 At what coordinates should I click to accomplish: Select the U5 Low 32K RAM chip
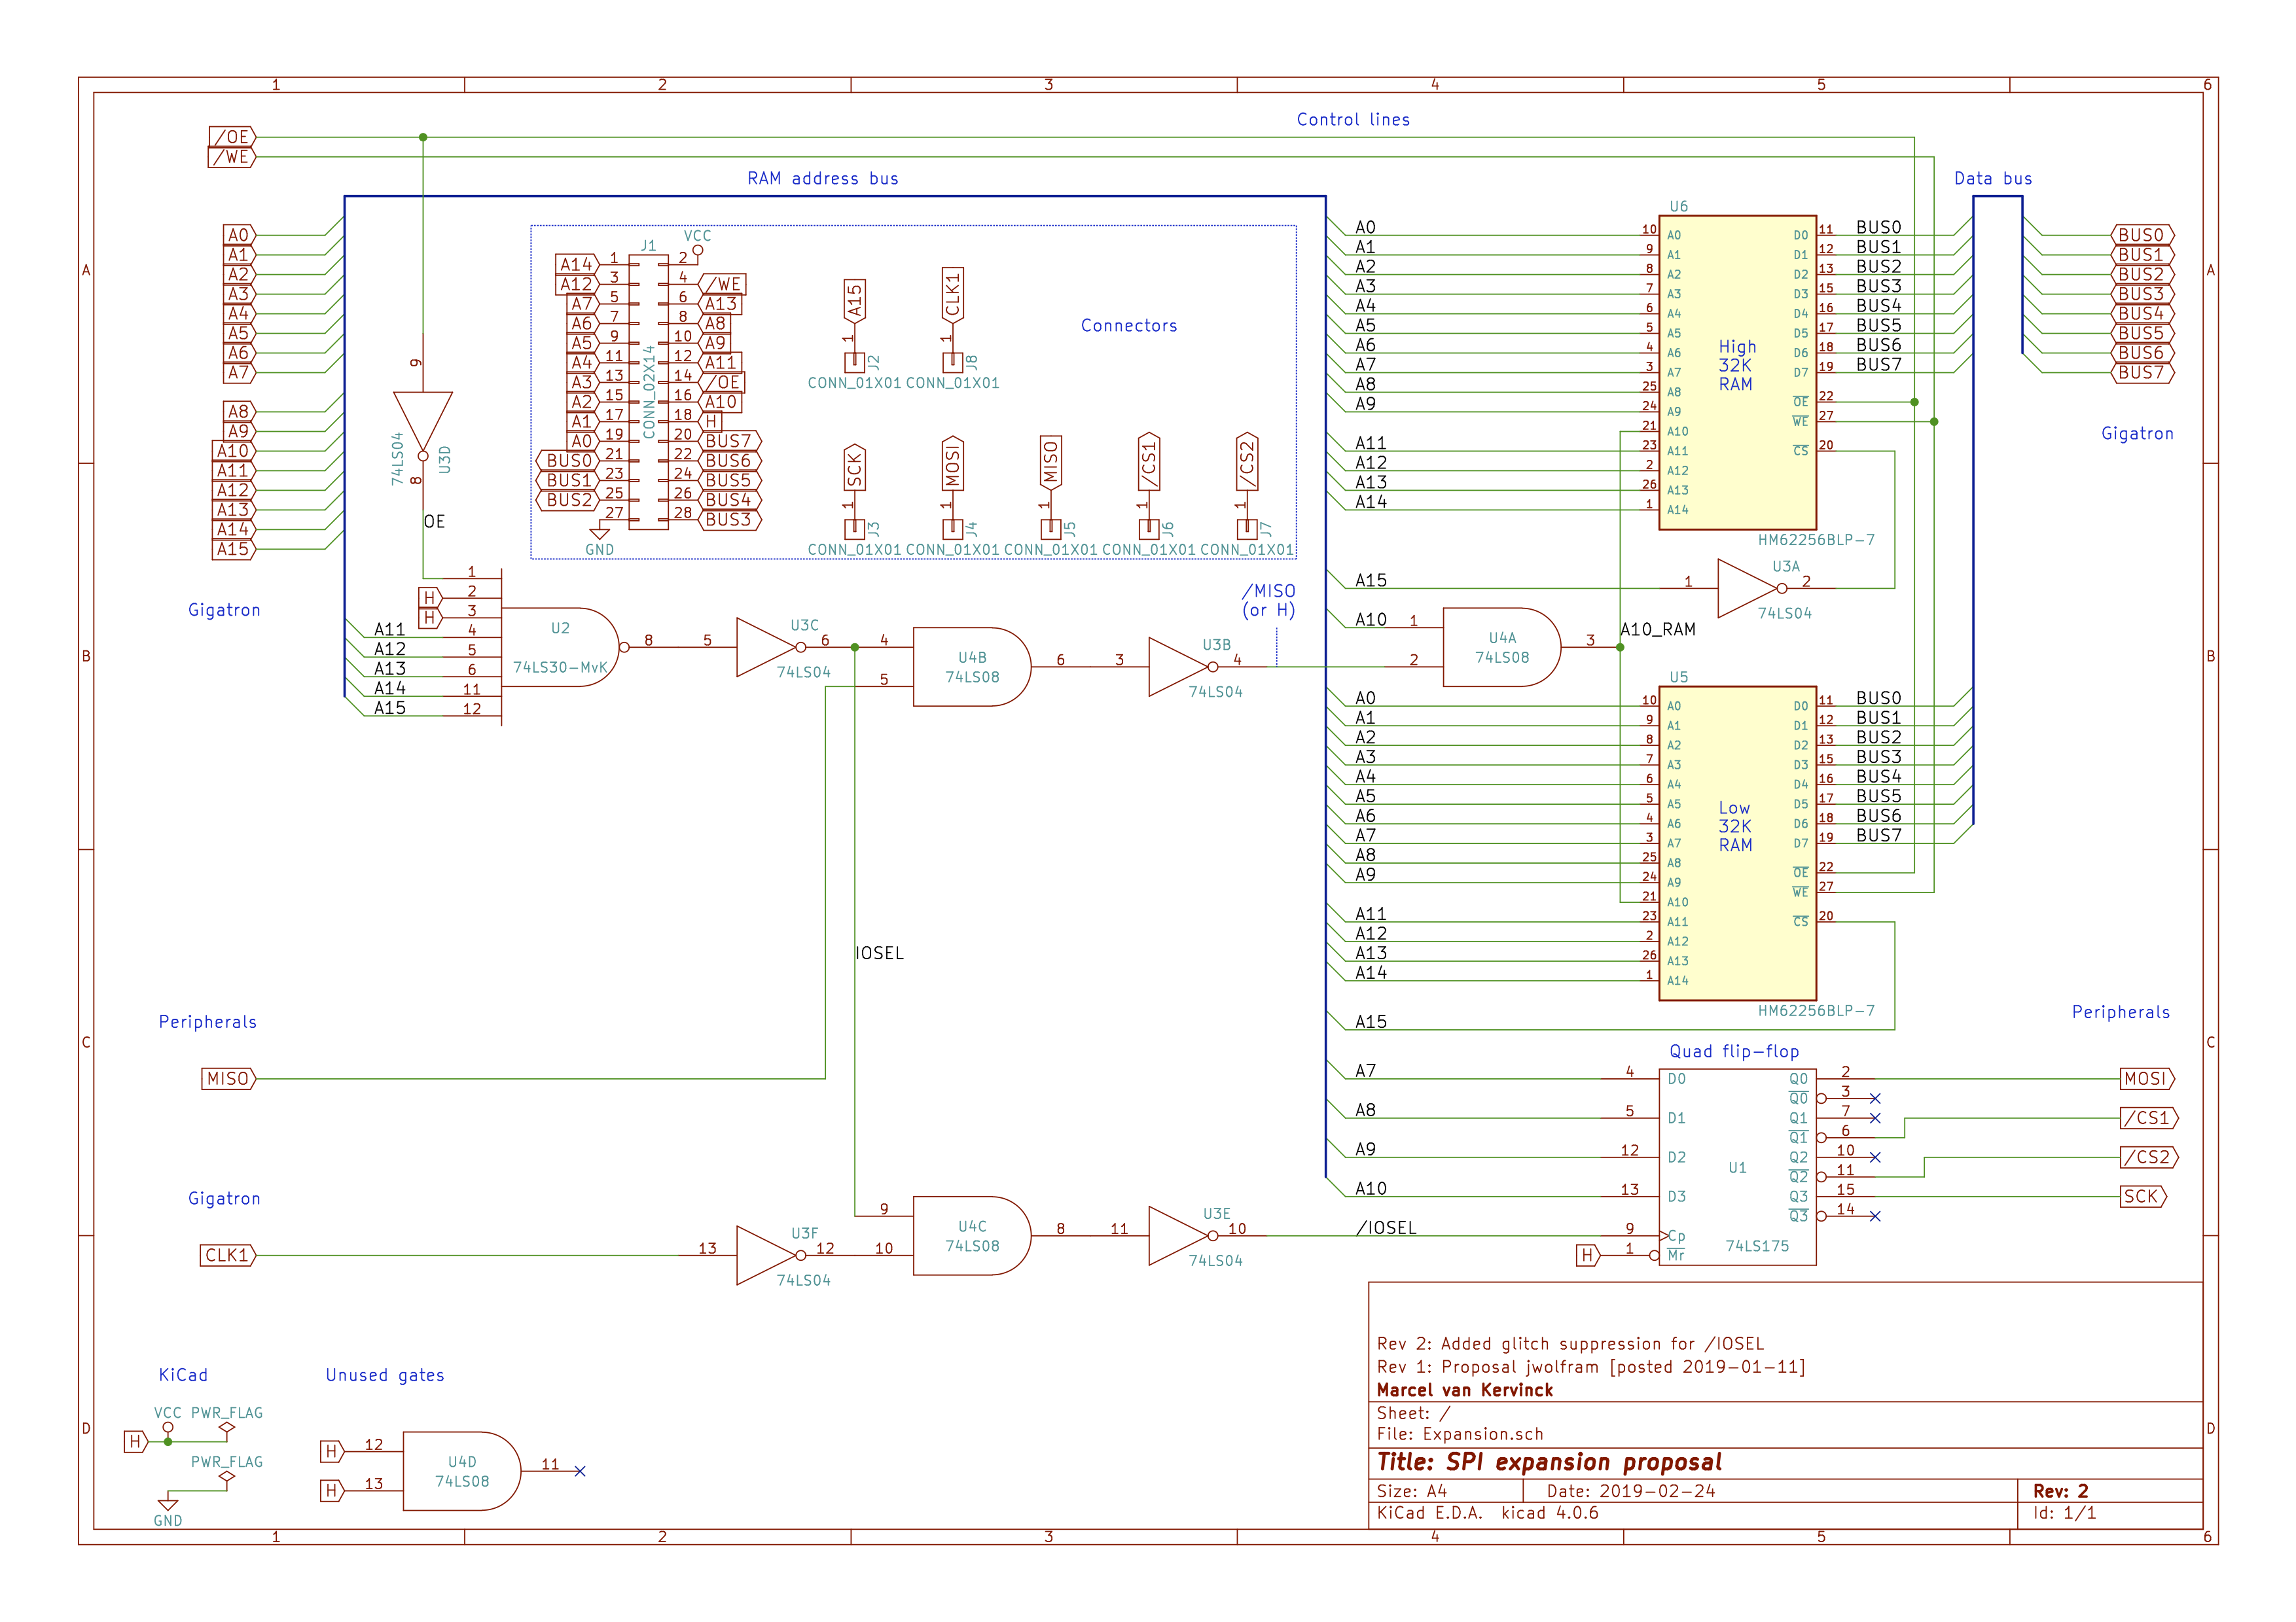pyautogui.click(x=1737, y=843)
